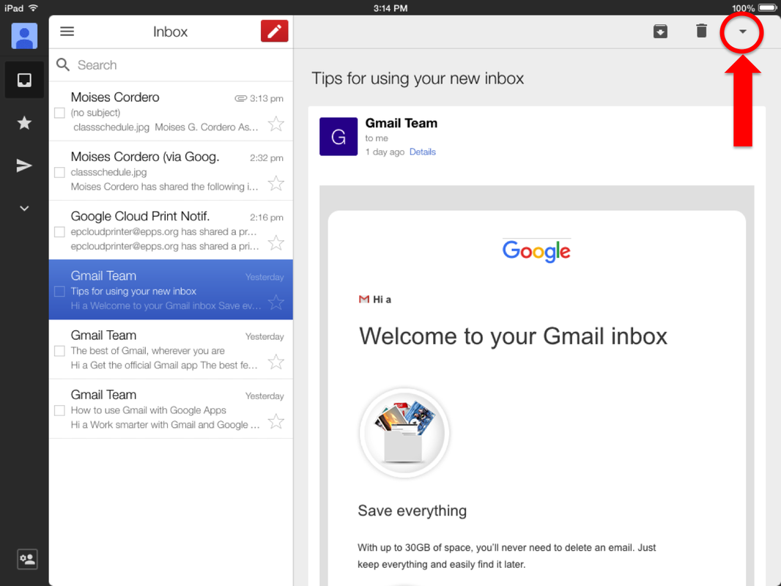Click the Gmail Team G avatar in the message
This screenshot has height=586, width=781.
click(x=338, y=136)
